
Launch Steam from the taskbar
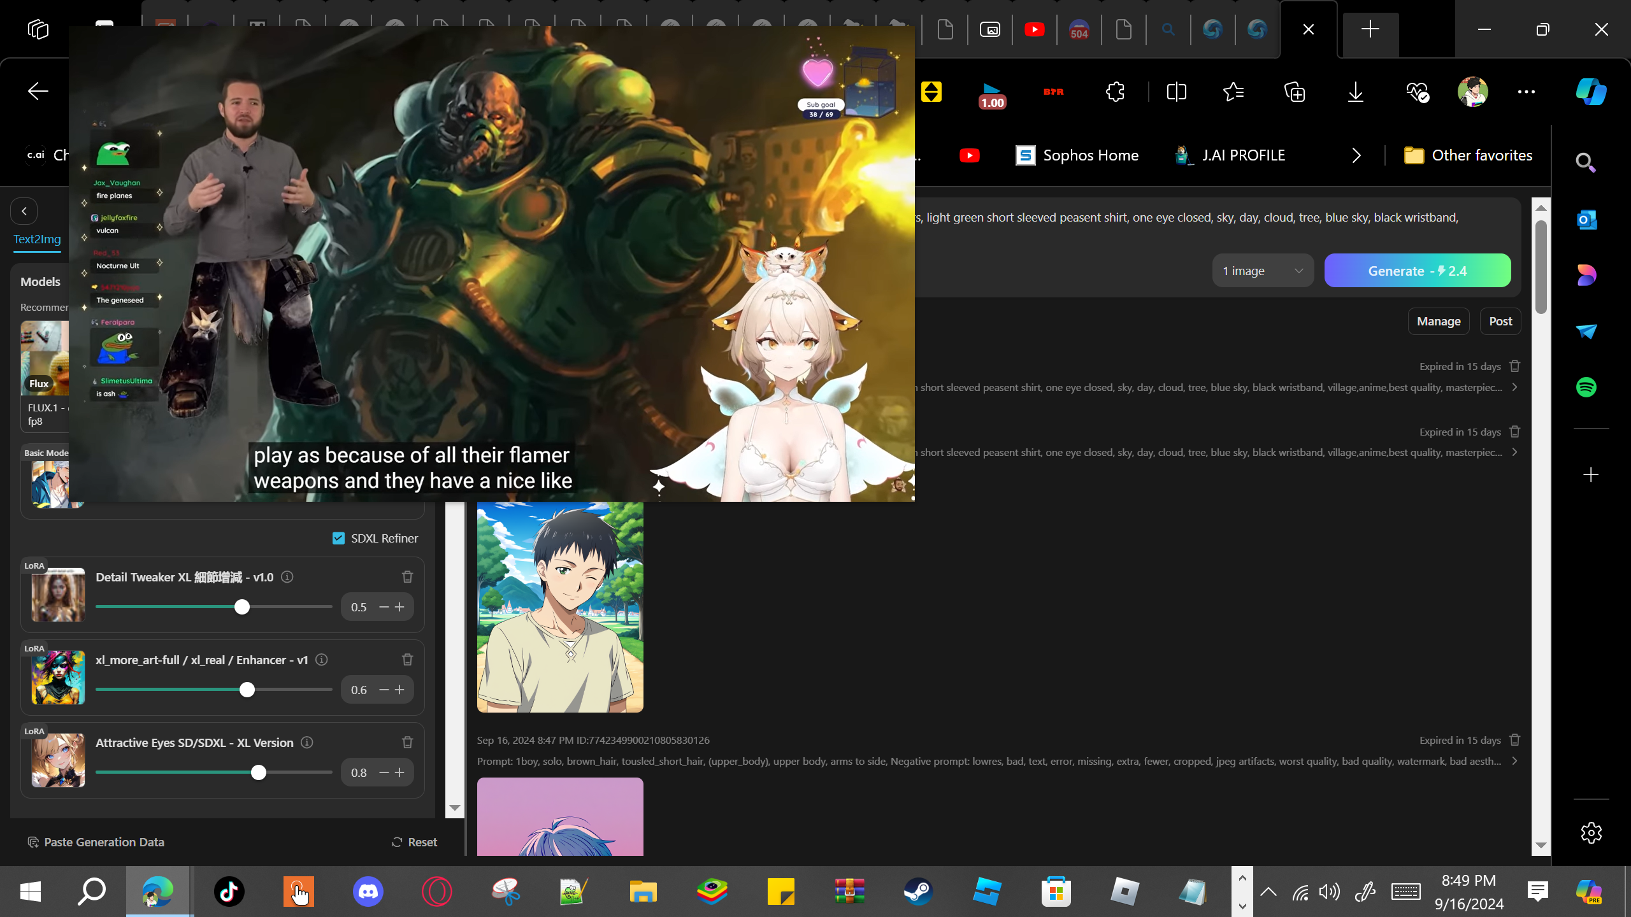point(918,892)
